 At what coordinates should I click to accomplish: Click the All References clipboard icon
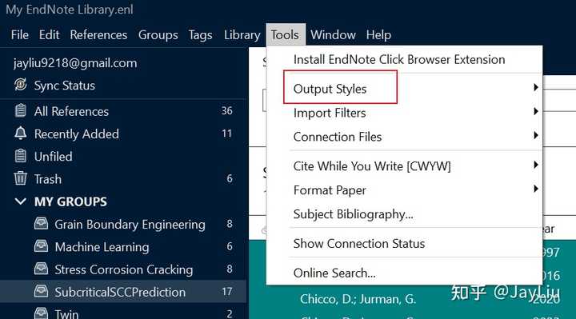pos(21,110)
